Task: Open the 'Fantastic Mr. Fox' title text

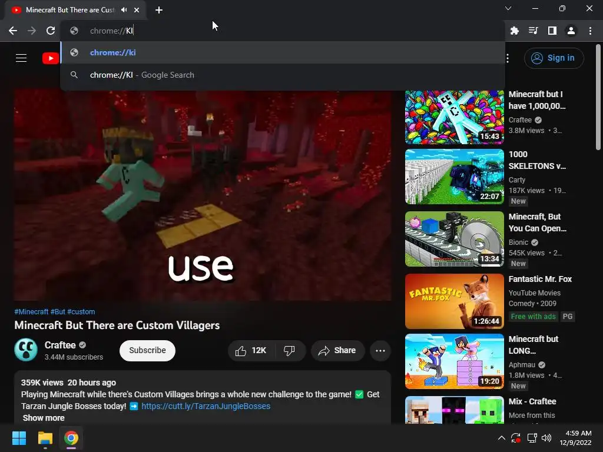Action: [540, 279]
